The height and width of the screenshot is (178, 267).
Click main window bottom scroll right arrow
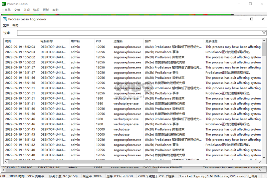pyautogui.click(x=260, y=170)
